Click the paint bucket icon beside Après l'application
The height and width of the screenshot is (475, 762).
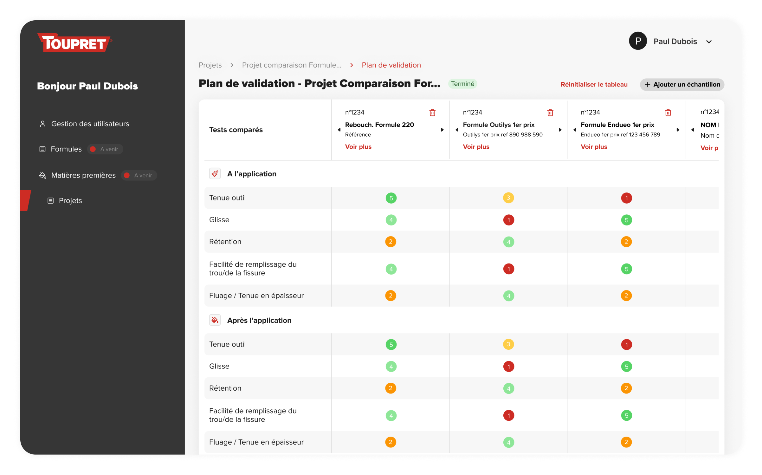215,320
